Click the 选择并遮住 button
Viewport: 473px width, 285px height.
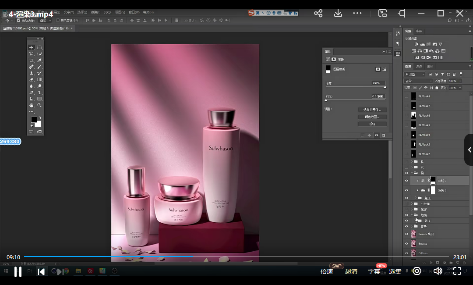372,110
